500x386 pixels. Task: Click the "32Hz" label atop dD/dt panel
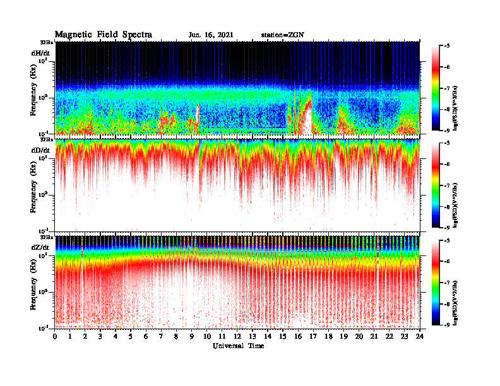pos(47,139)
